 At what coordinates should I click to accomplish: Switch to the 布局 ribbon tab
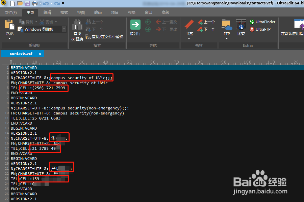pyautogui.click(x=132, y=12)
